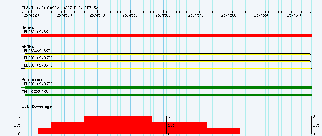Click the right arrow end of the ruler
322x136 pixels.
310,12
